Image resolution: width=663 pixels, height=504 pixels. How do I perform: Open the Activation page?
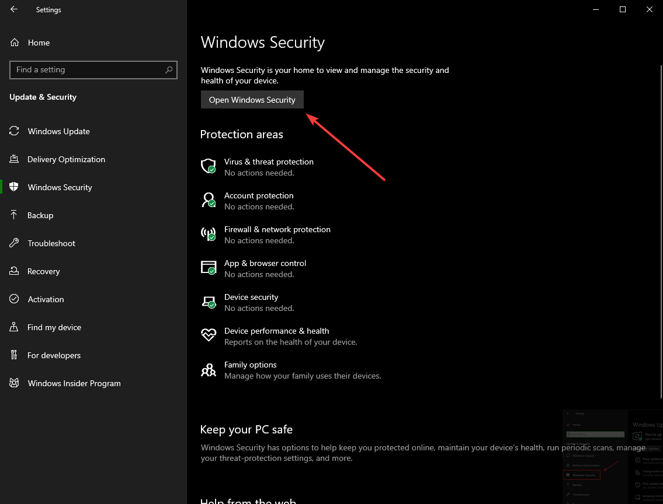46,299
